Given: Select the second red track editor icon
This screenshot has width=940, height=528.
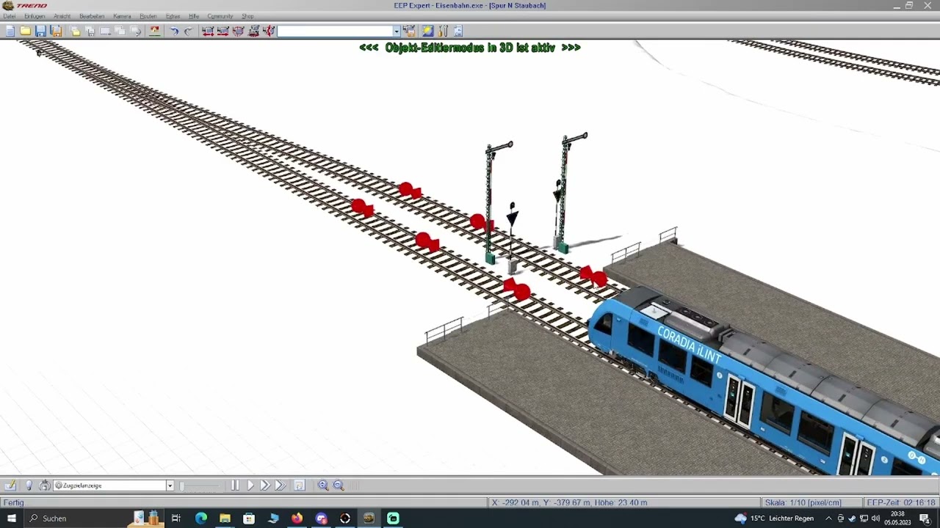Looking at the screenshot, I should point(223,31).
